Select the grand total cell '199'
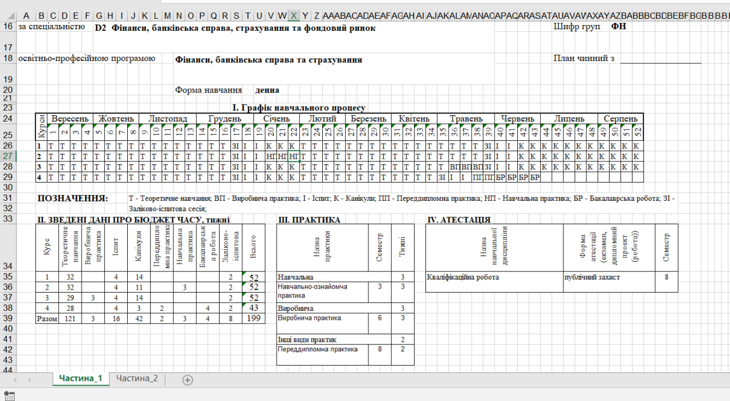Image resolution: width=730 pixels, height=401 pixels. (254, 318)
